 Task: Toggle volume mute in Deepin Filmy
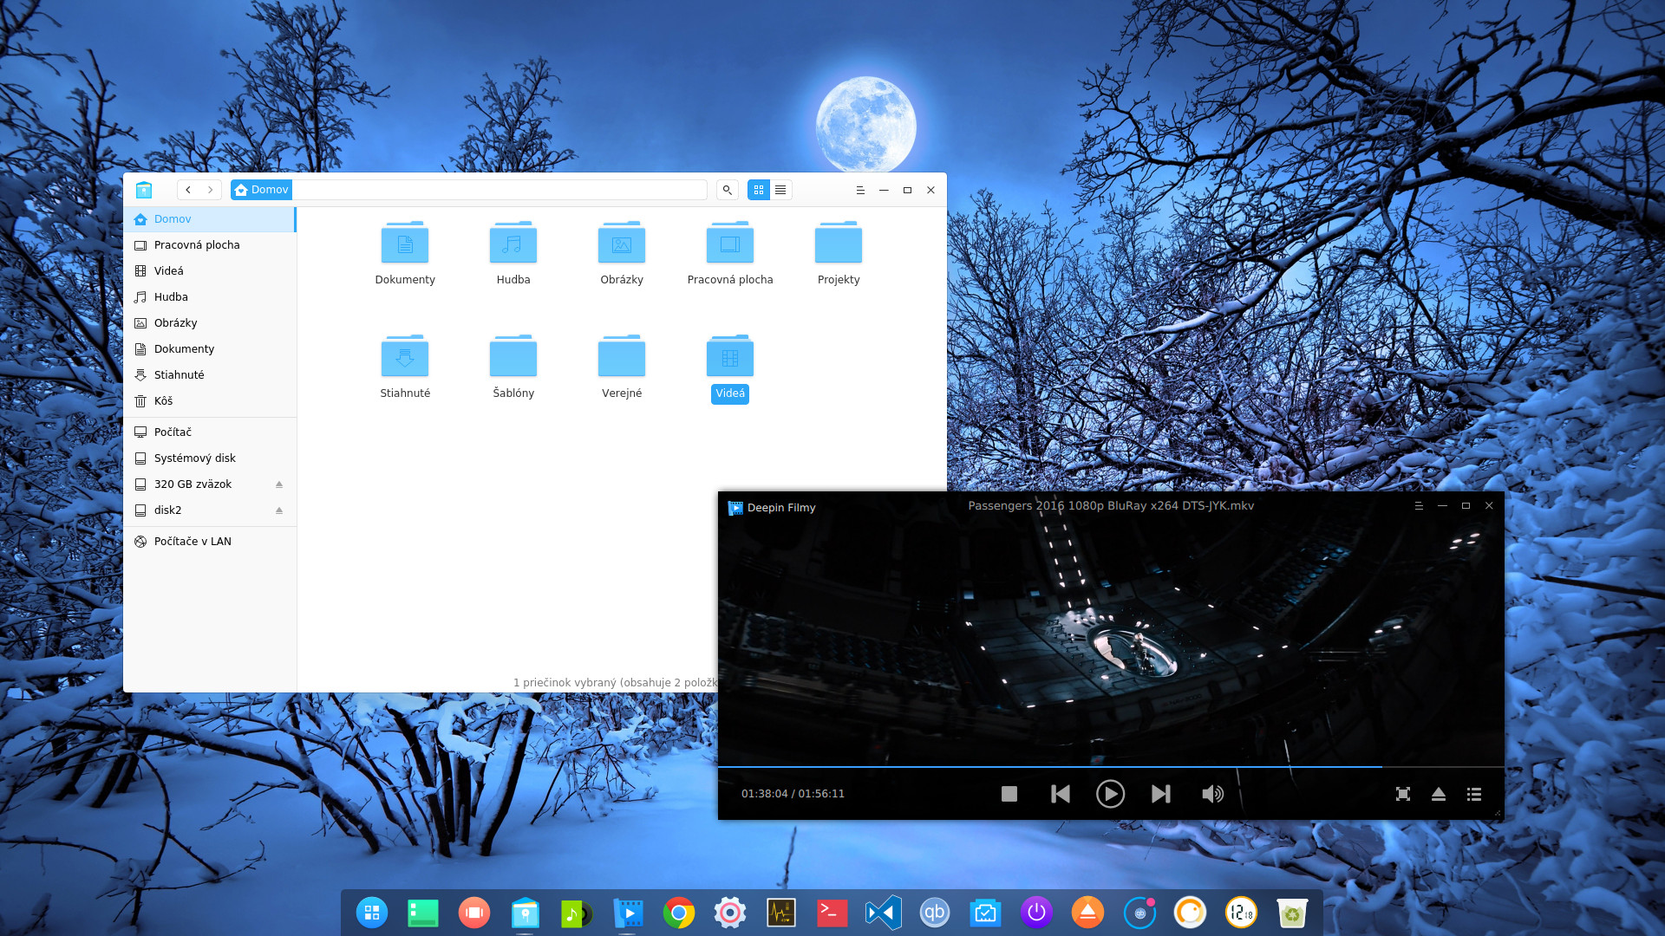coord(1212,794)
